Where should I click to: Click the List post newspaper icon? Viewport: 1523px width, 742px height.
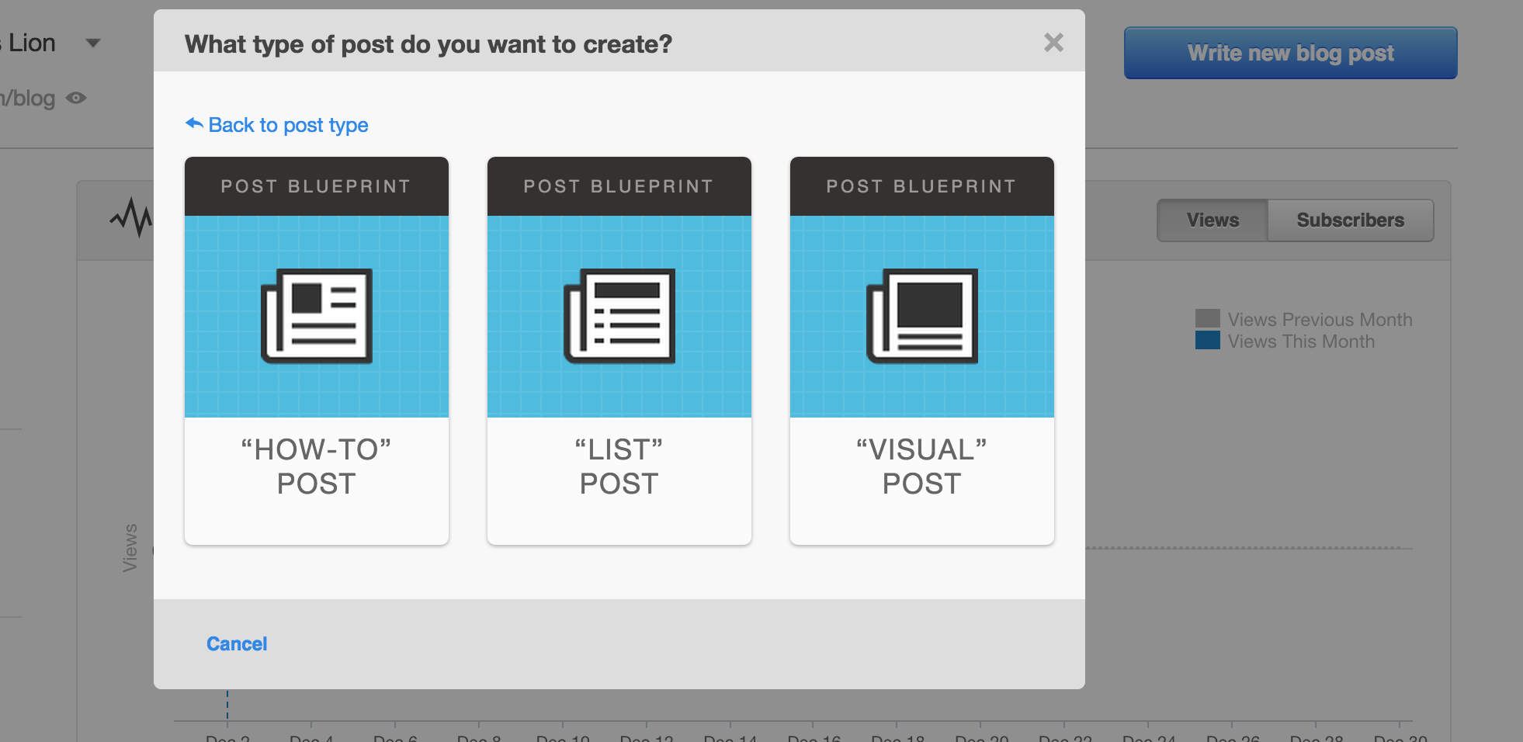click(x=619, y=316)
